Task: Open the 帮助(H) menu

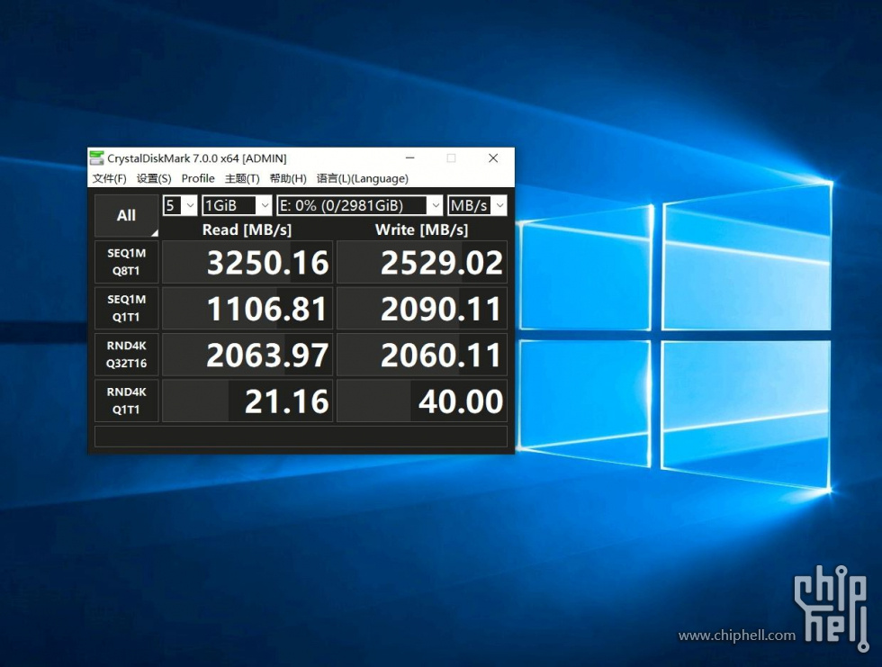Action: click(x=288, y=179)
